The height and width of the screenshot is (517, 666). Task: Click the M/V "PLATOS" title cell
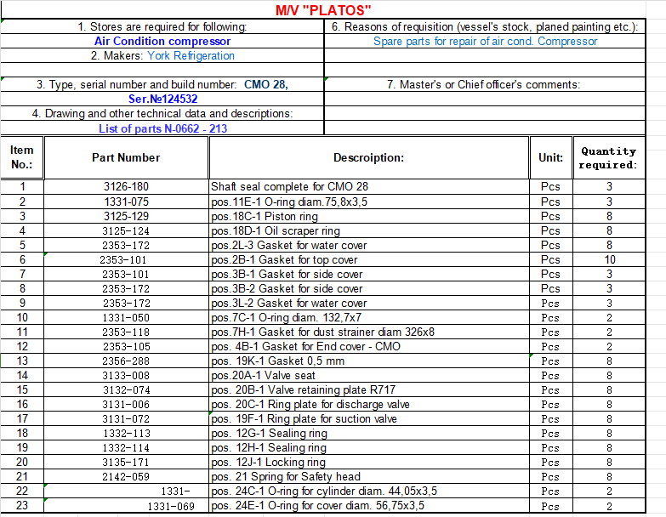pos(323,11)
